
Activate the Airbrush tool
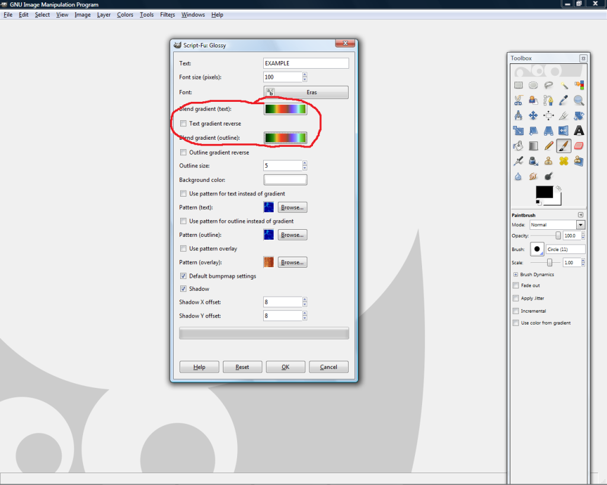point(518,161)
